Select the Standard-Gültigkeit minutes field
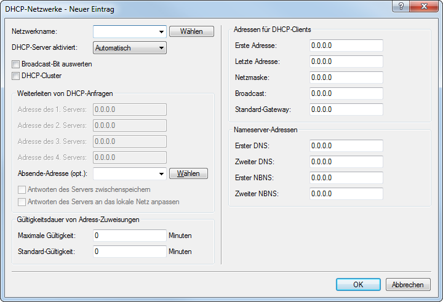This screenshot has width=443, height=302. click(x=129, y=252)
